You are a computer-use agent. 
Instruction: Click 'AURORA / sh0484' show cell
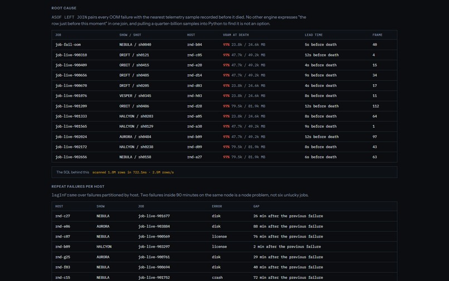click(135, 137)
